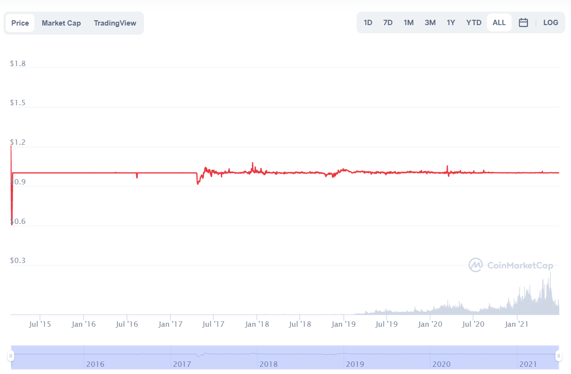Select the 1Y time range

(x=451, y=23)
